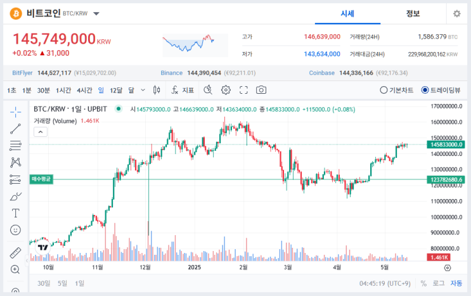Toggle 로그 logarithmic scale
This screenshot has width=471, height=296.
pyautogui.click(x=439, y=283)
